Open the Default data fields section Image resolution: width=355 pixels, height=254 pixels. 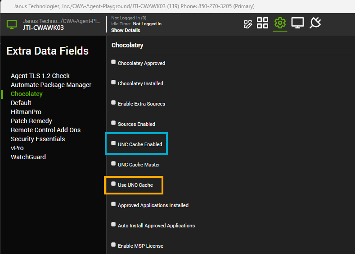coord(21,103)
